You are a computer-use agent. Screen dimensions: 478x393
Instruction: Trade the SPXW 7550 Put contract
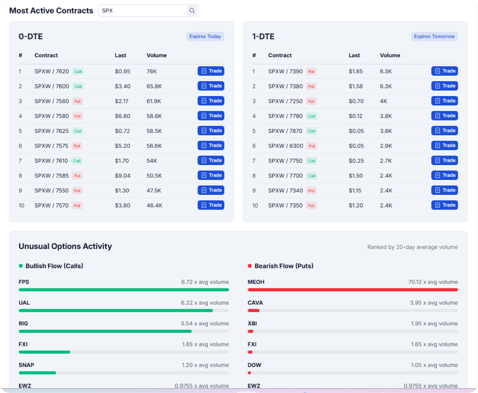click(x=211, y=190)
